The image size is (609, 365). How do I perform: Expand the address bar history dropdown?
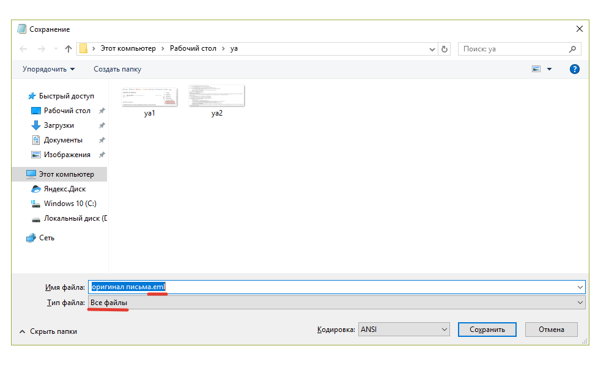click(433, 49)
